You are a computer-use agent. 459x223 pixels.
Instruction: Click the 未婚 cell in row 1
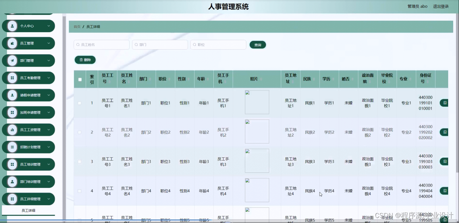(x=348, y=103)
